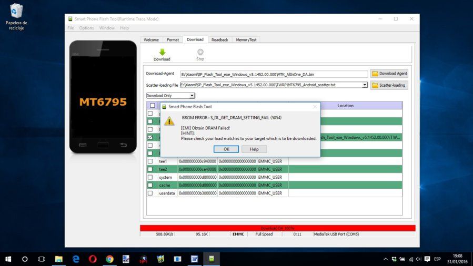The height and width of the screenshot is (266, 473).
Task: Expand the Scatter-loading File path dropdown
Action: coord(365,85)
